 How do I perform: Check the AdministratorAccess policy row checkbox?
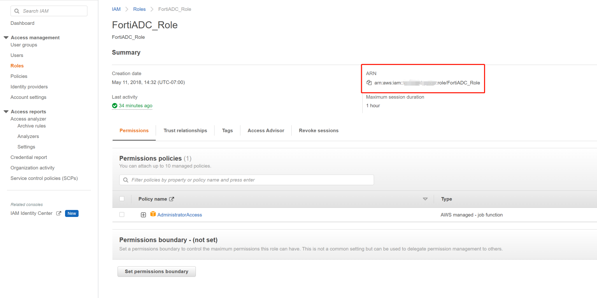coord(122,215)
